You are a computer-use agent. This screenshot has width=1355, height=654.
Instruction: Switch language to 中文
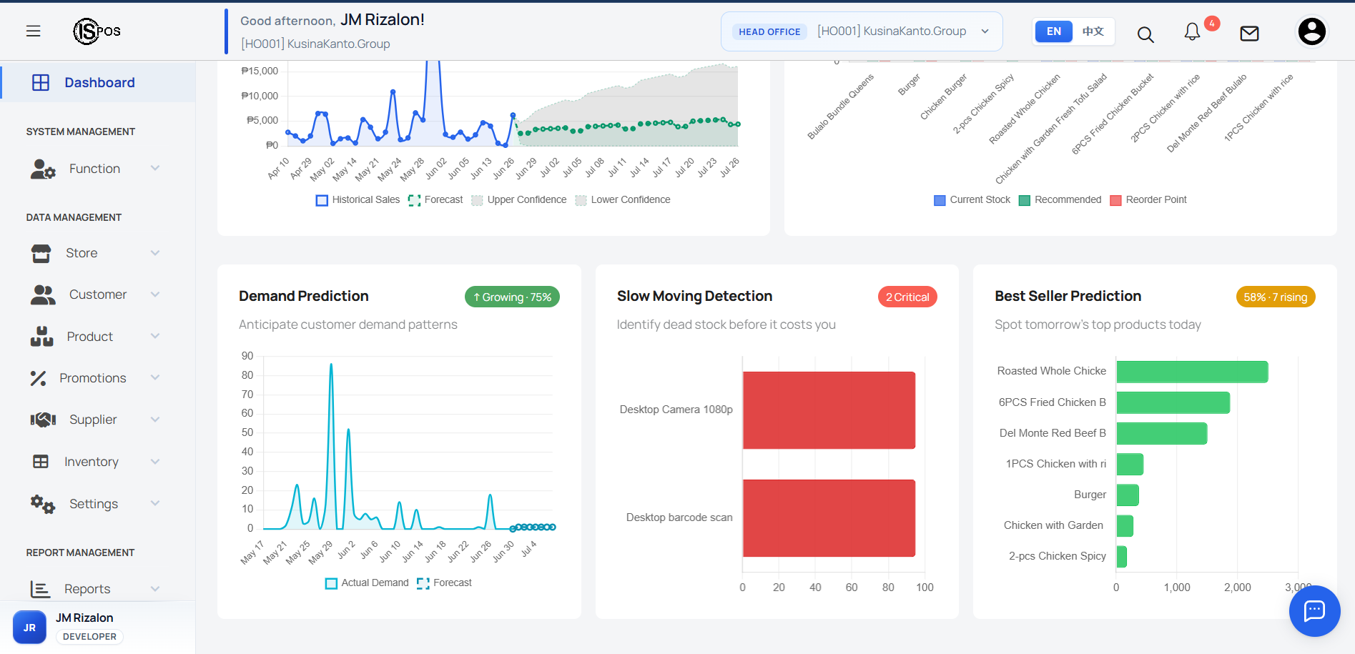click(x=1093, y=31)
